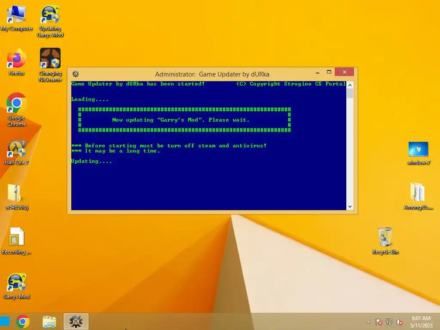Click the console scrollbar down arrow
440x330 pixels.
350,207
